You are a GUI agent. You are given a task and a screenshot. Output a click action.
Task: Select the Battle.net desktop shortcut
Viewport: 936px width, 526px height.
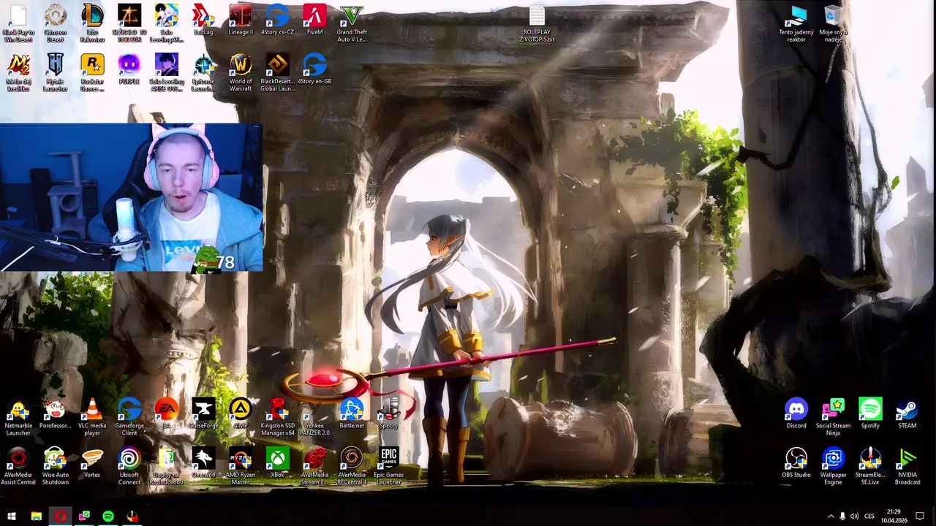click(x=352, y=414)
